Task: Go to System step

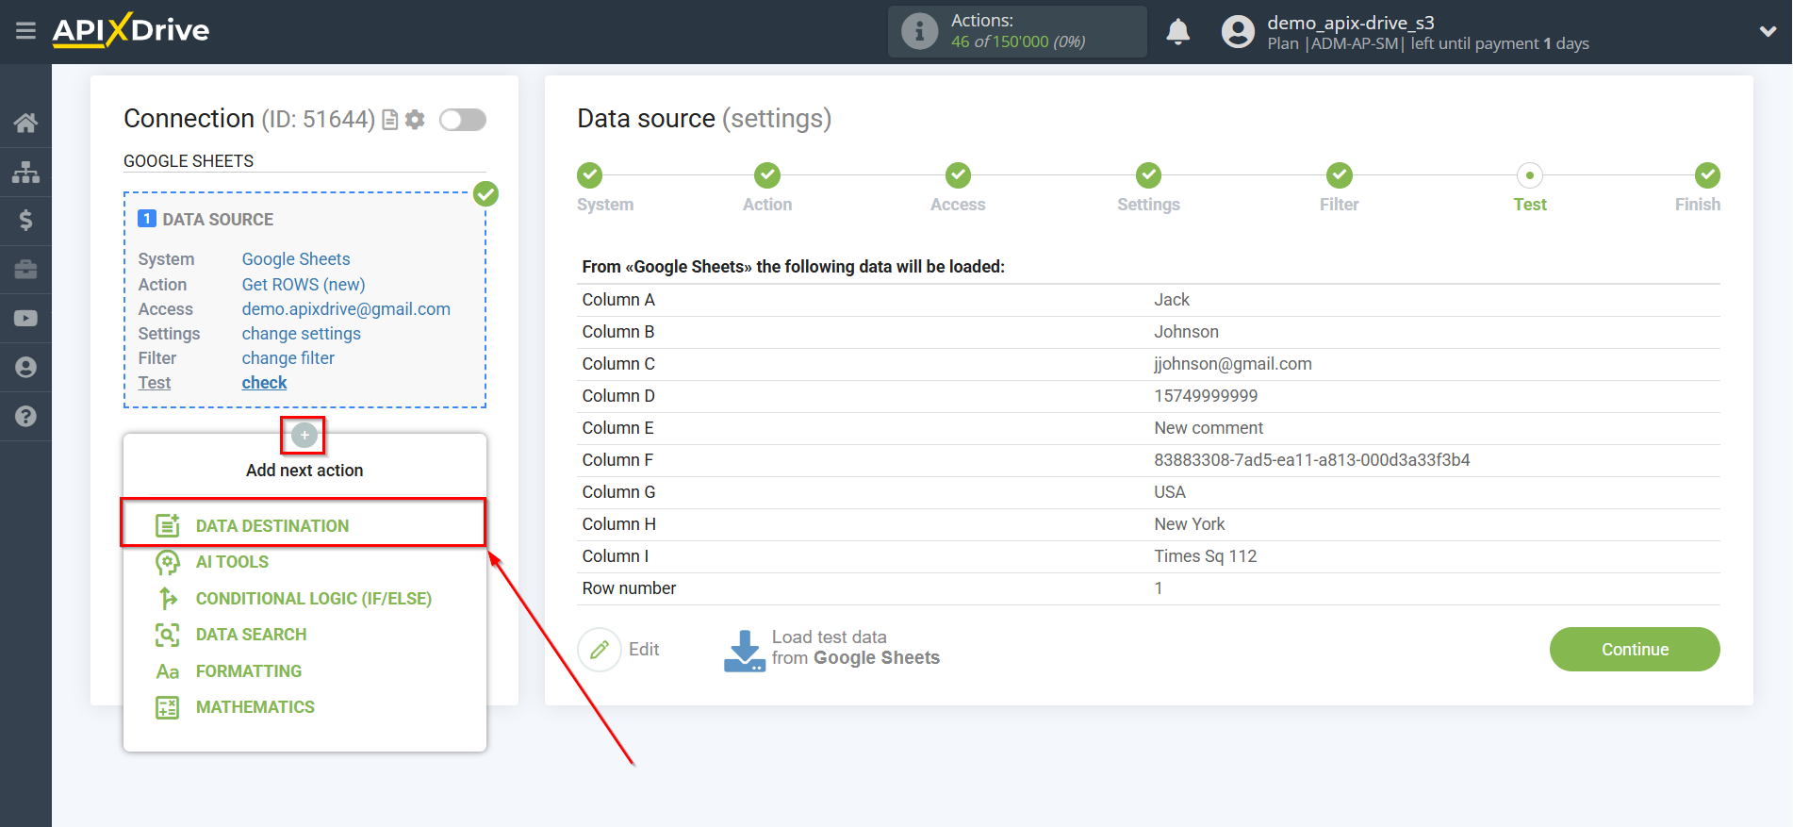Action: [x=590, y=175]
